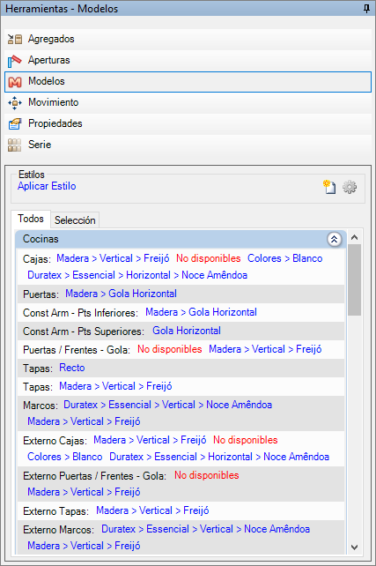Select Pts Inferiores Madera > Gola Horizontal
376x566 pixels.
click(201, 312)
